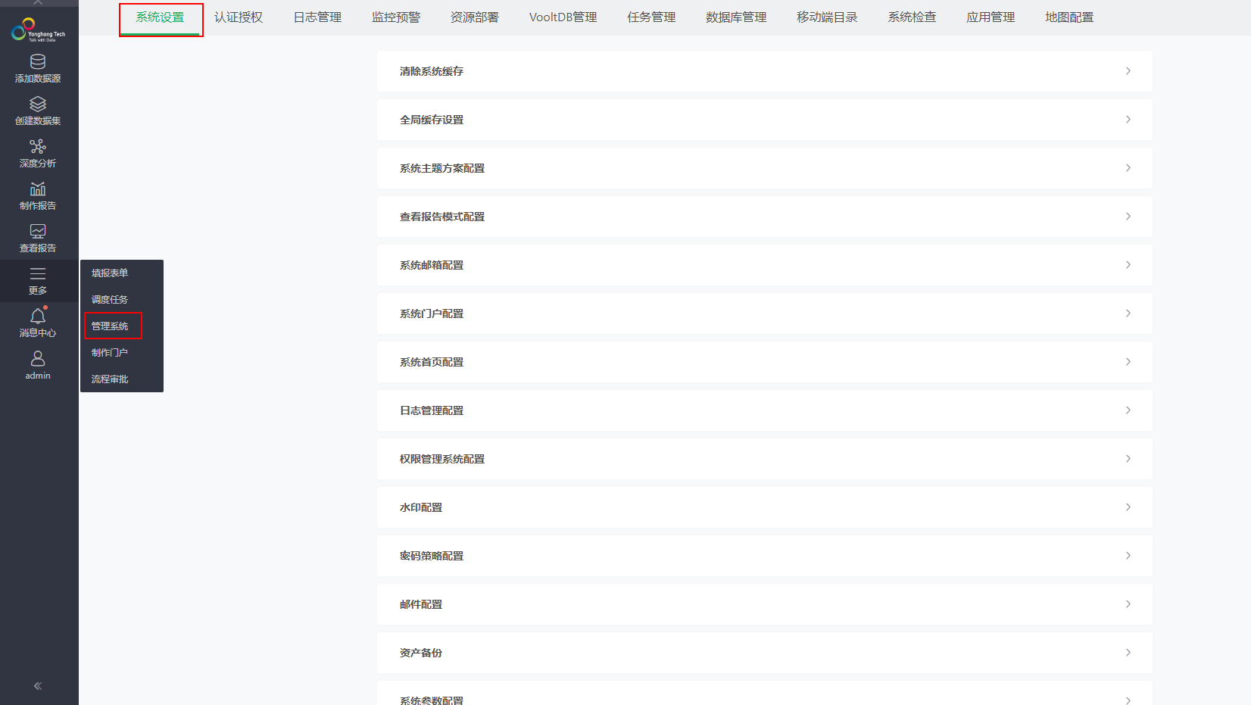
Task: Switch to the 认证授权 tab
Action: click(239, 17)
